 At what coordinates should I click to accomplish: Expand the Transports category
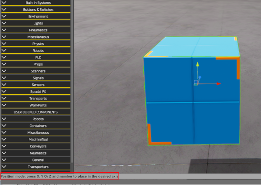pyautogui.click(x=36, y=98)
